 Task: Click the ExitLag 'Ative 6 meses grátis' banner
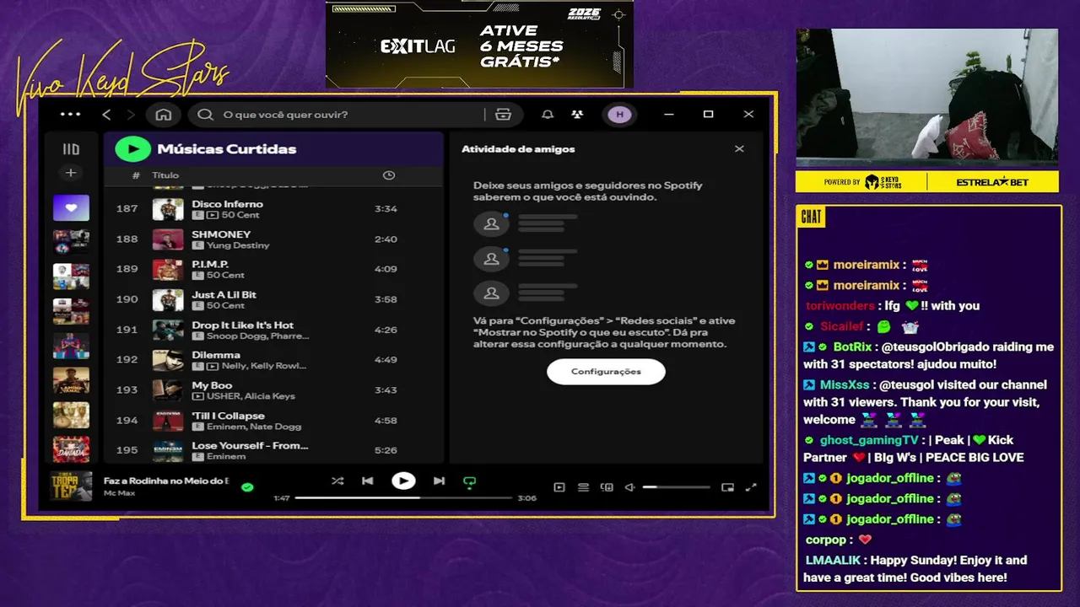pyautogui.click(x=479, y=44)
